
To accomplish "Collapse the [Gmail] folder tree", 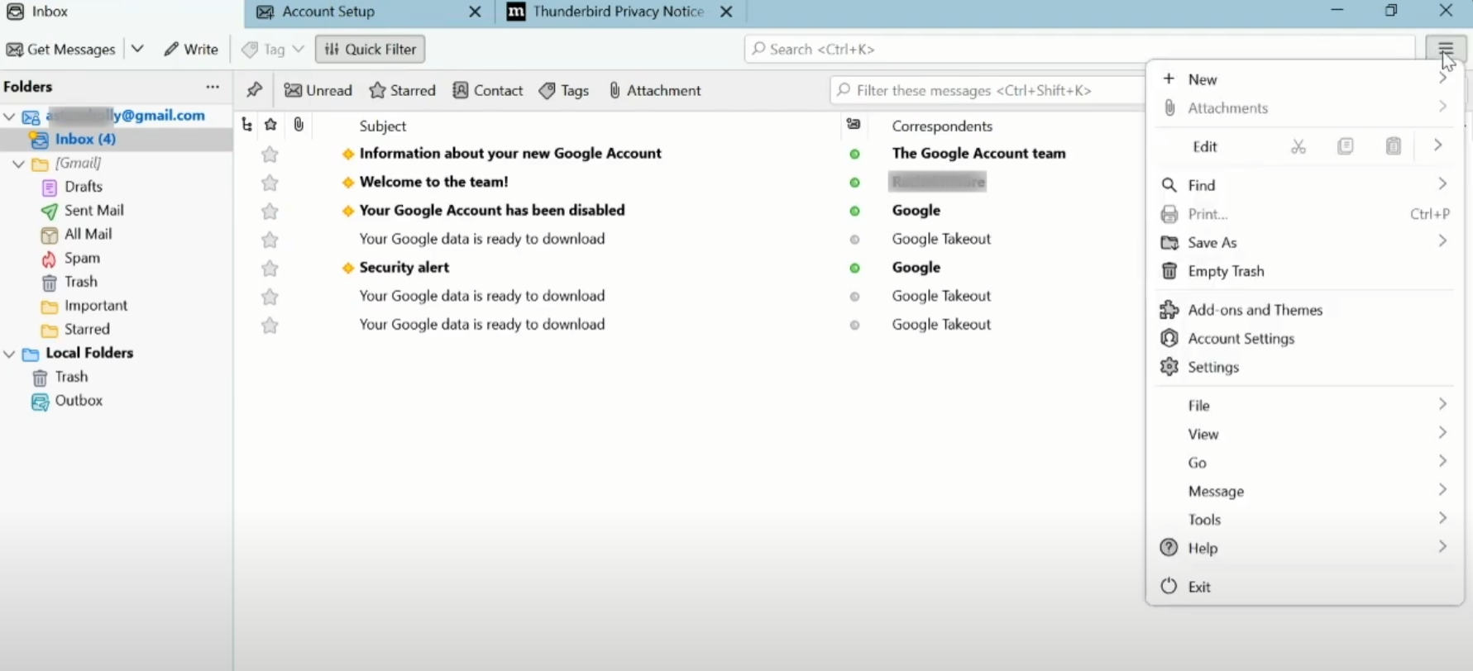I will point(18,164).
